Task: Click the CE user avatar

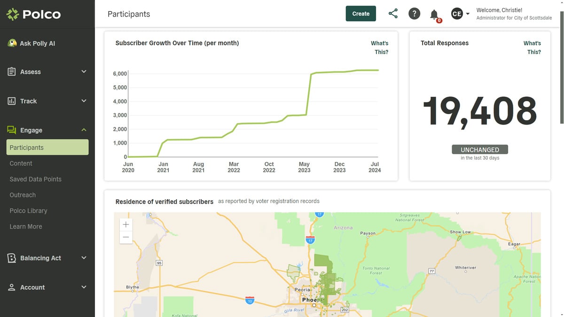Action: (456, 14)
